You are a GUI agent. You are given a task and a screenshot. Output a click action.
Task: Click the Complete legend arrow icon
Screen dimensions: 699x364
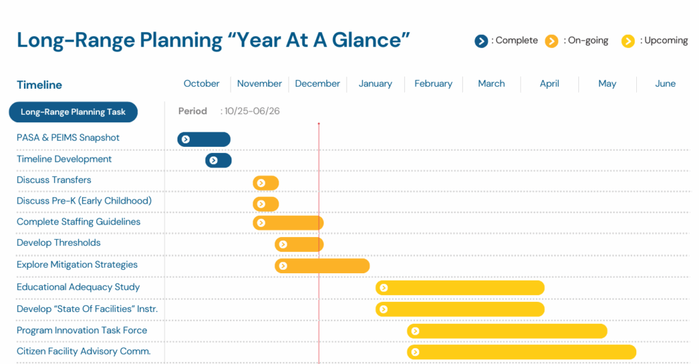pyautogui.click(x=482, y=41)
